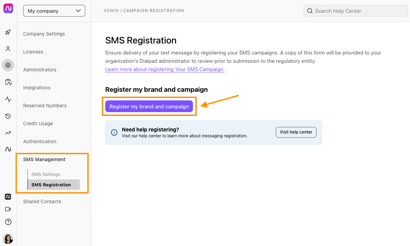The width and height of the screenshot is (410, 246).
Task: Click inside the Search Help Center field
Action: coord(355,11)
